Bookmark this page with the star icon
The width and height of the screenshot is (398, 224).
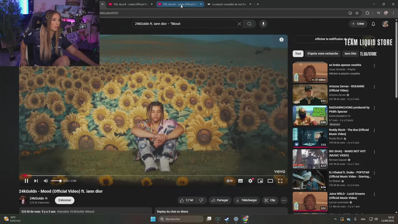tap(357, 13)
